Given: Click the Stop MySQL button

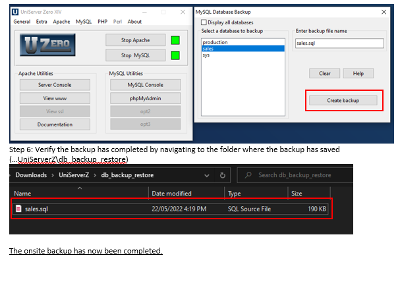Looking at the screenshot, I should pos(136,55).
